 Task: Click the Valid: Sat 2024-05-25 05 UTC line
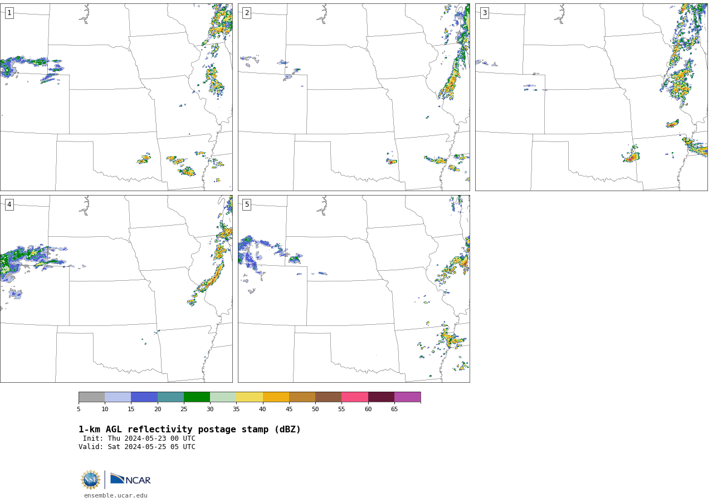click(x=137, y=447)
